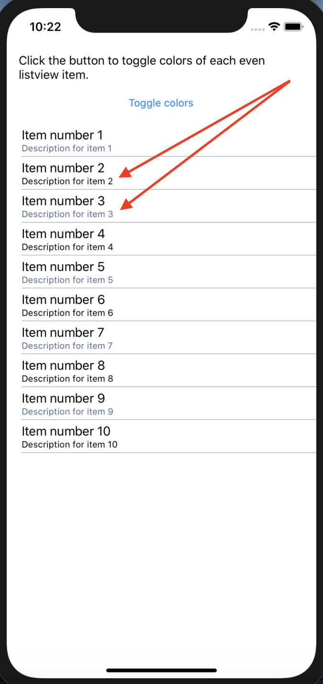Tap Description for item 7
Viewport: 323px width, 684px height.
(67, 345)
